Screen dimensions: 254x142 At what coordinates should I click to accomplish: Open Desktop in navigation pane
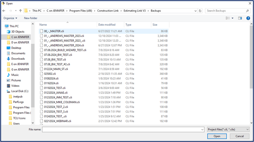16,48
